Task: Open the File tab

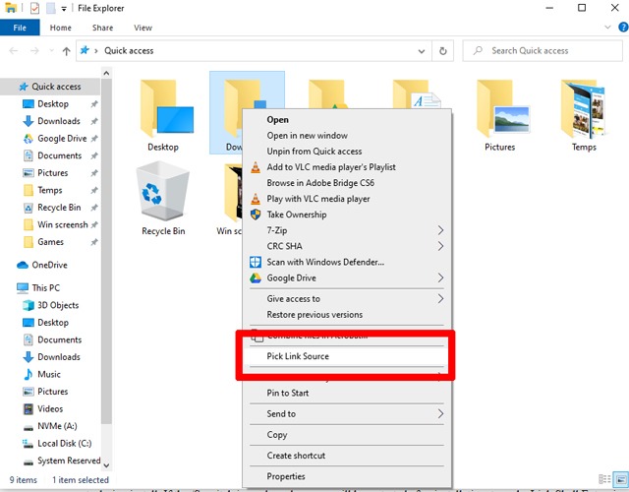Action: click(x=20, y=29)
